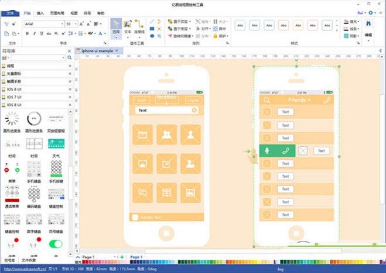Open the Protect lock dropdown
Viewport: 386px width, 273px height.
pyautogui.click(x=221, y=36)
